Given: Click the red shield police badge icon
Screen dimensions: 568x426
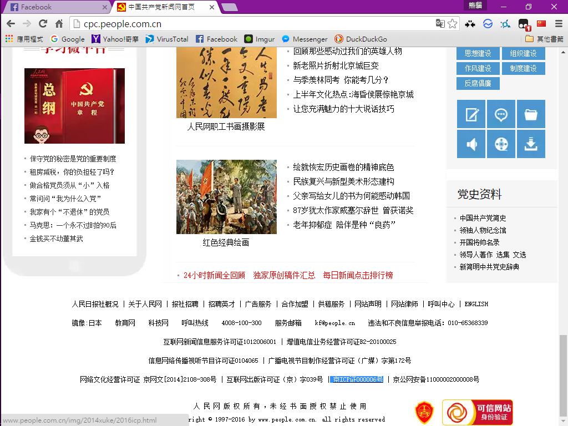Looking at the screenshot, I should (424, 412).
